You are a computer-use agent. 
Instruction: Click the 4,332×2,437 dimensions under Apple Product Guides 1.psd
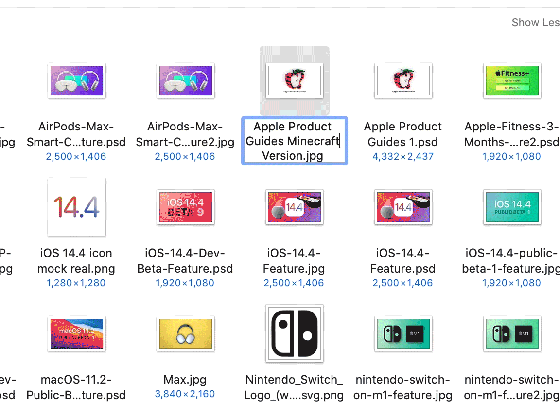pos(403,156)
